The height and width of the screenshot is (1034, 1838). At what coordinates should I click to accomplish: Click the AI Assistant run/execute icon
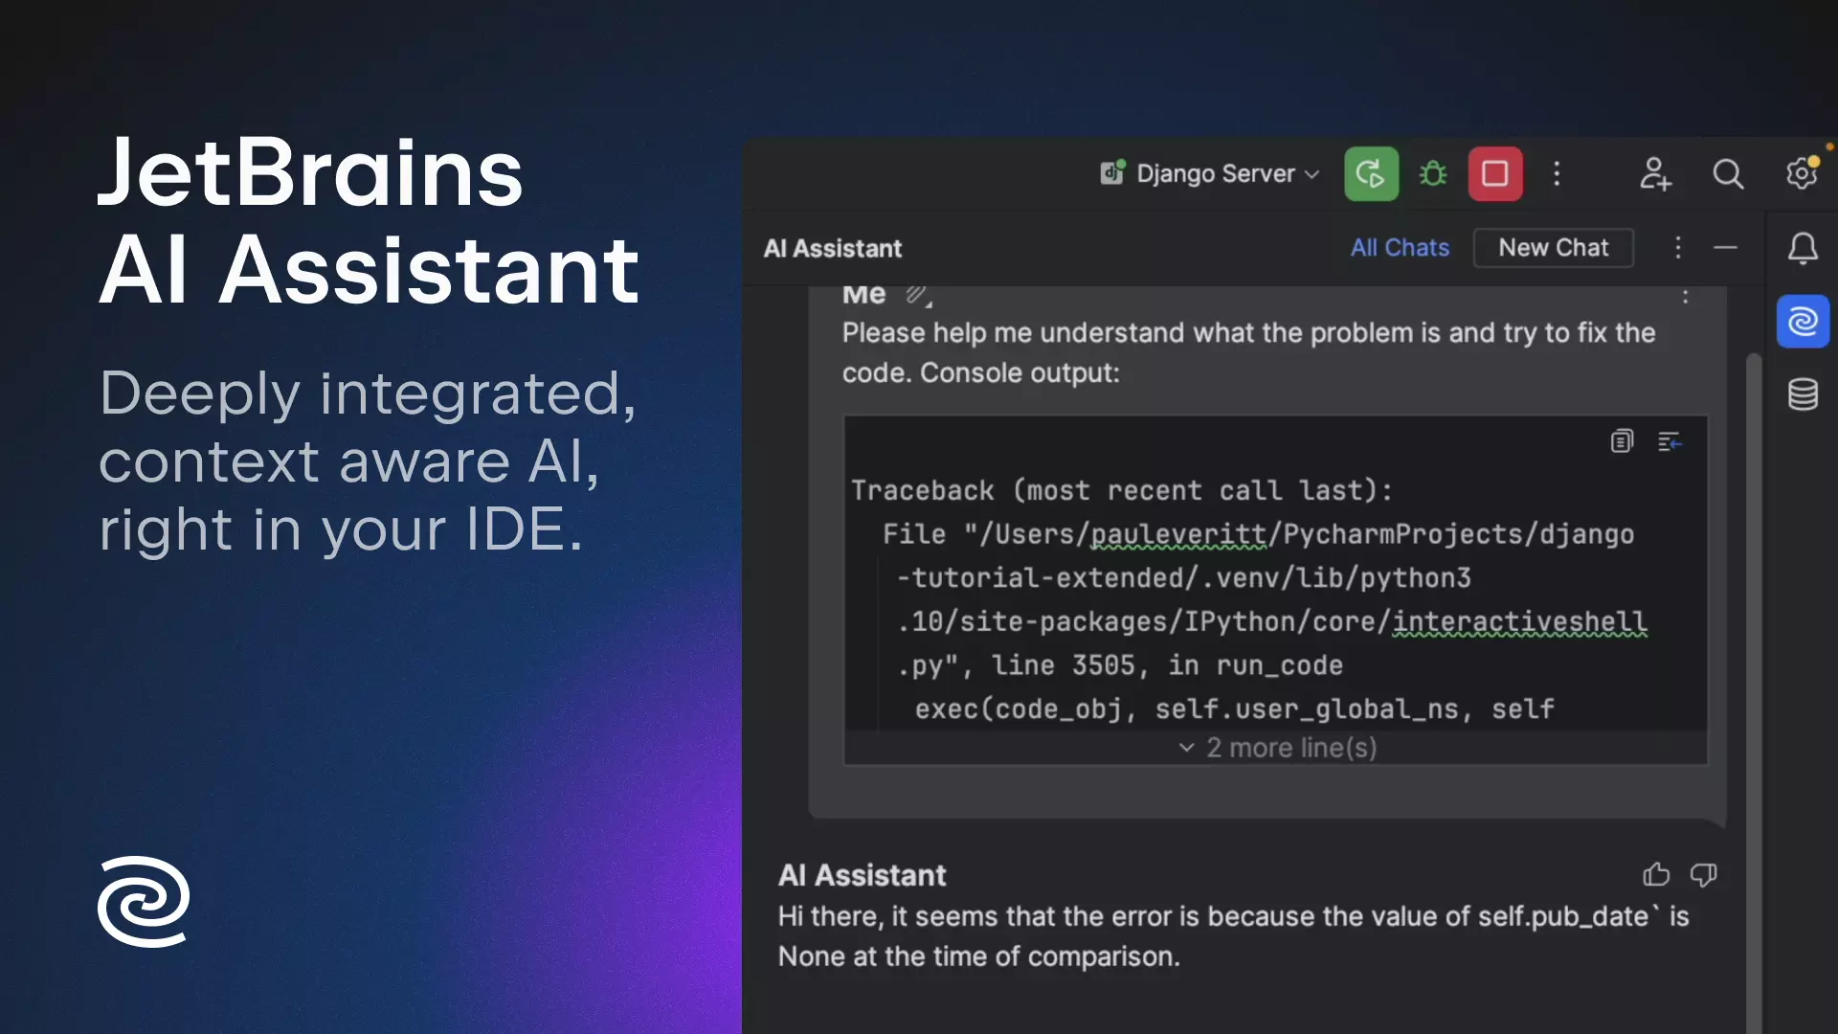click(1371, 173)
